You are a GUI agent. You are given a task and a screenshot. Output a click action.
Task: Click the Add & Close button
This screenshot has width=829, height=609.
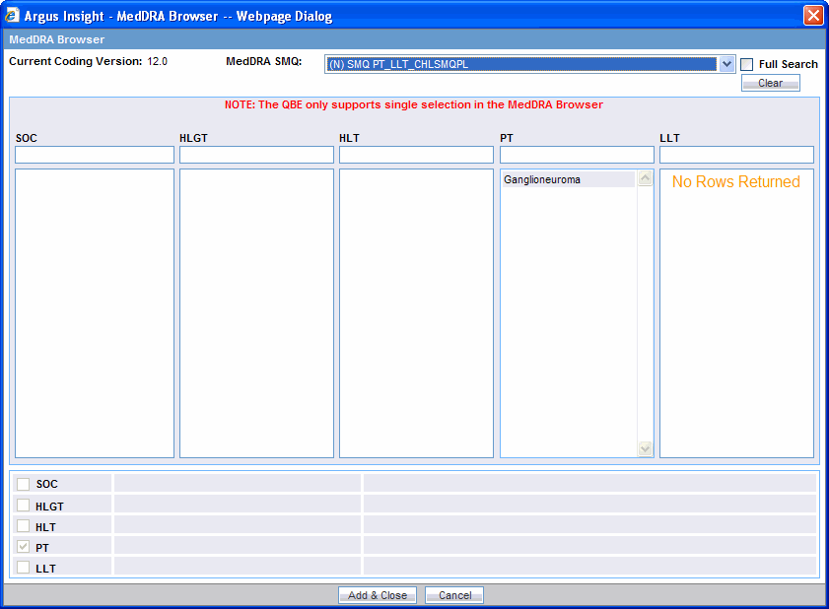[378, 595]
